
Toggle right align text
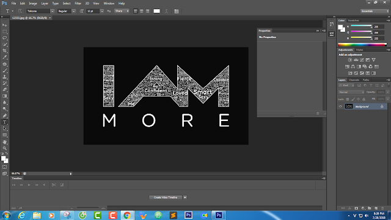pos(147,11)
